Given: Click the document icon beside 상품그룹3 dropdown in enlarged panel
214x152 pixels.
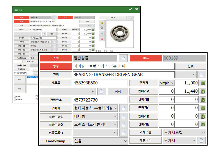Looking at the screenshot, I should pos(124,133).
